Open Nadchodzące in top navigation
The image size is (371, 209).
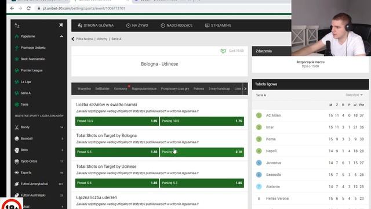[x=176, y=26]
